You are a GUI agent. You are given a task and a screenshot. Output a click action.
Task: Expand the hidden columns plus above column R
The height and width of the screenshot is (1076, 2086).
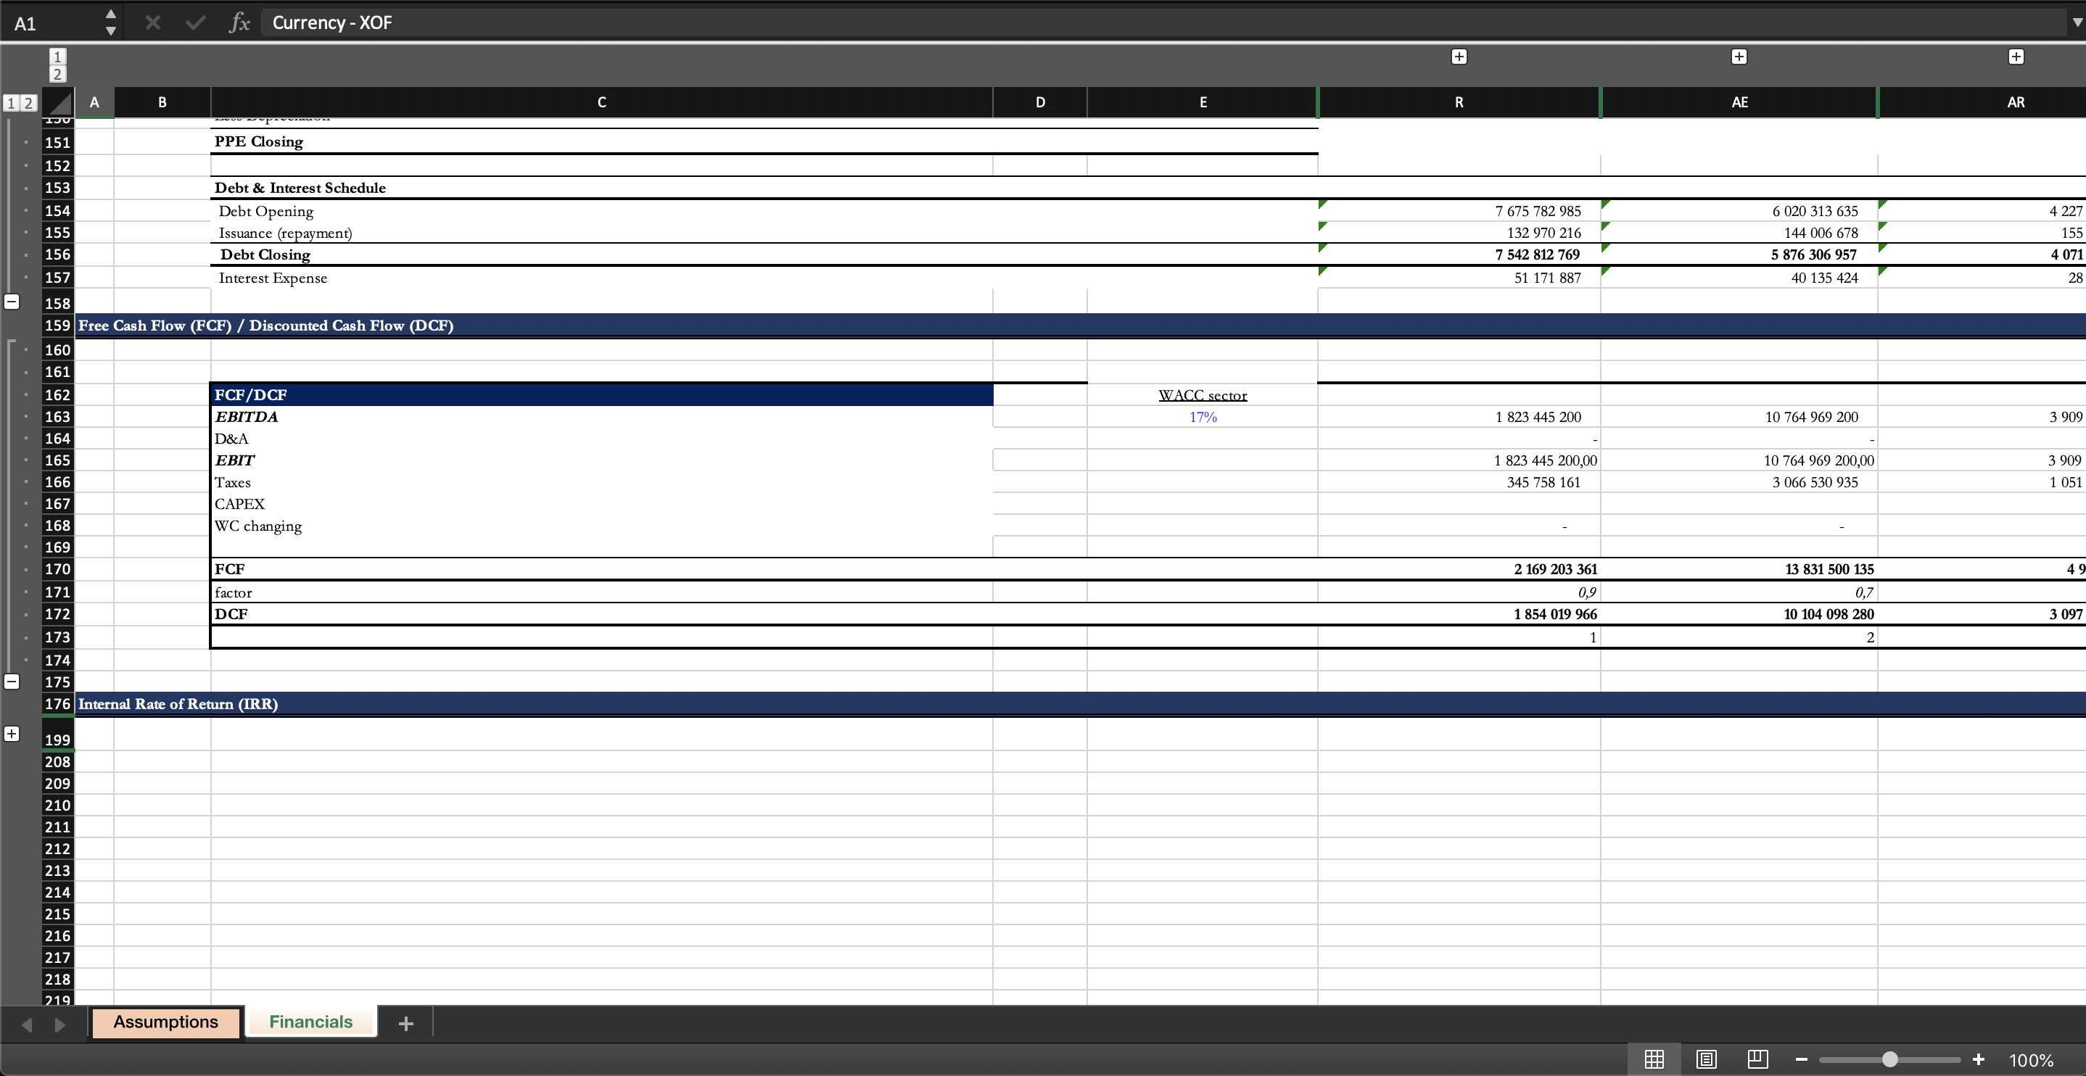1459,57
